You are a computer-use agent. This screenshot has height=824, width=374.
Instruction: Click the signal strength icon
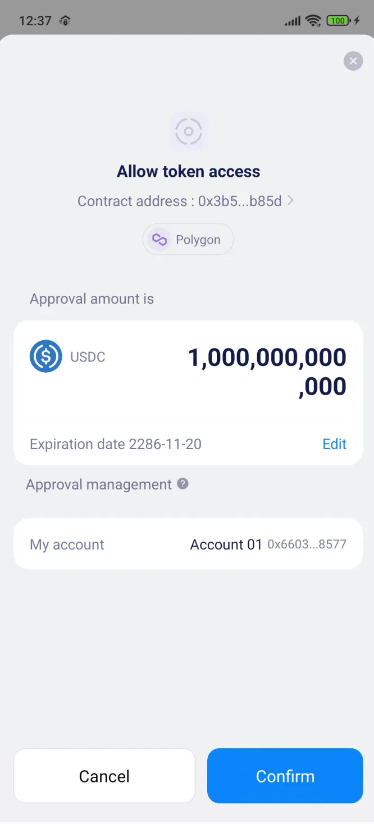pyautogui.click(x=293, y=20)
